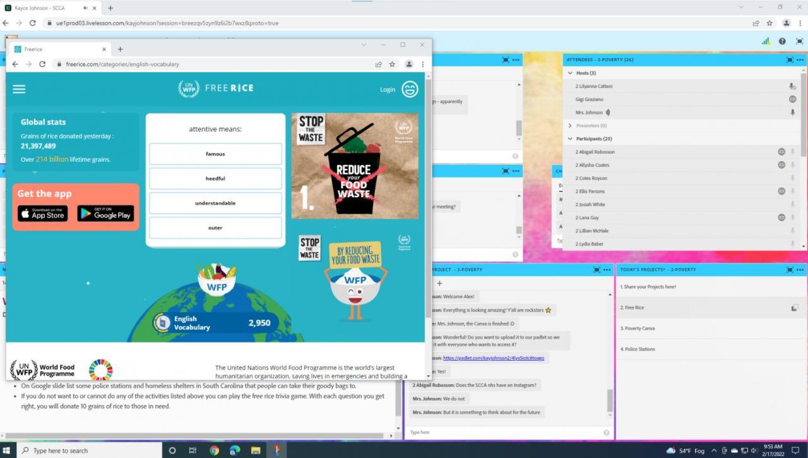Open the English Vocabulary category icon
The height and width of the screenshot is (458, 808).
(163, 322)
